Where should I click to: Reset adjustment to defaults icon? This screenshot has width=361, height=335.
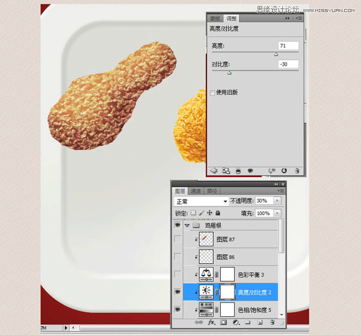(284, 171)
